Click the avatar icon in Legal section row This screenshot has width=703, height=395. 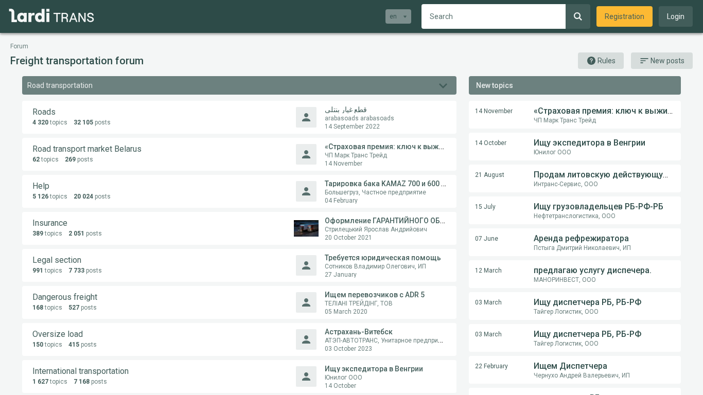tap(306, 265)
